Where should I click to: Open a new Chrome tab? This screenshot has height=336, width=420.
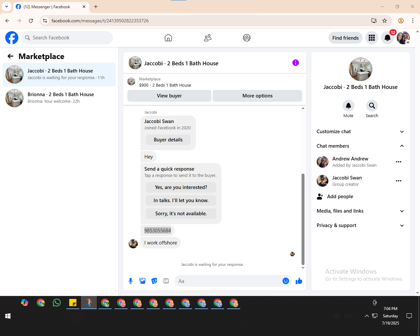click(x=96, y=7)
